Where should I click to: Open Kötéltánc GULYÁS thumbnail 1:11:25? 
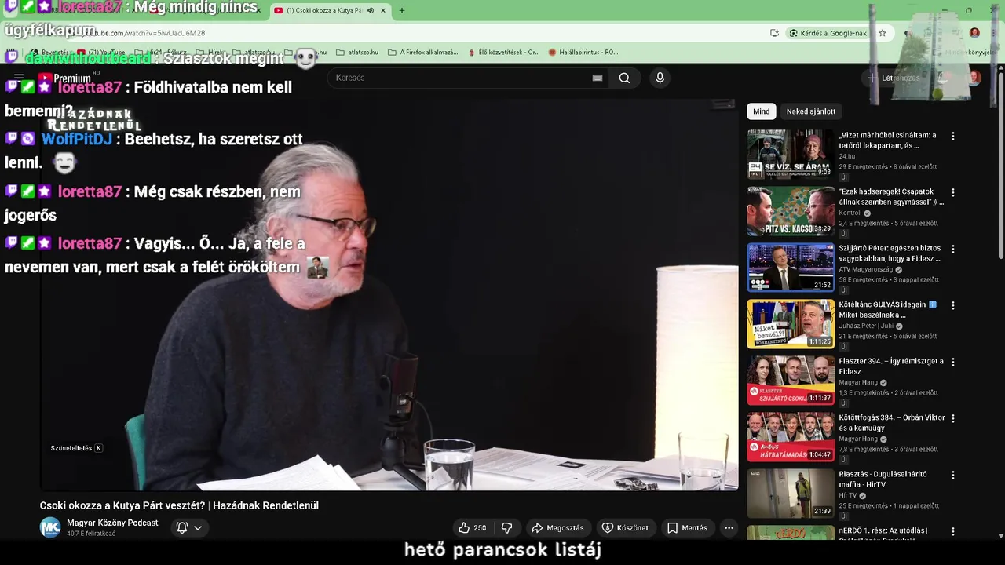pyautogui.click(x=791, y=324)
